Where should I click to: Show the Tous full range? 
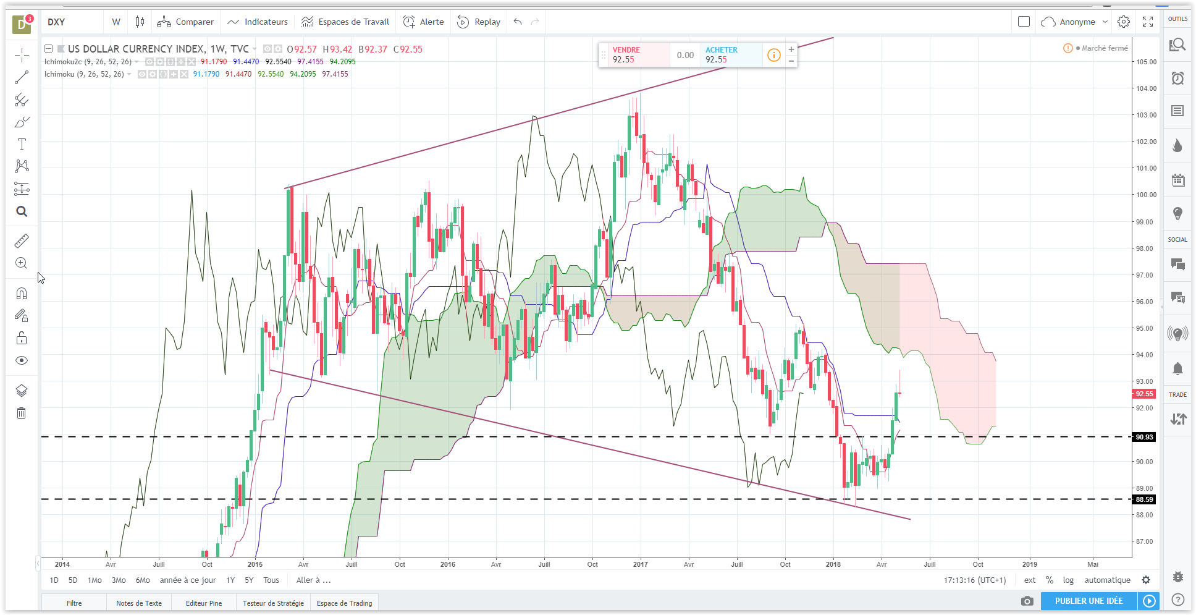[271, 580]
